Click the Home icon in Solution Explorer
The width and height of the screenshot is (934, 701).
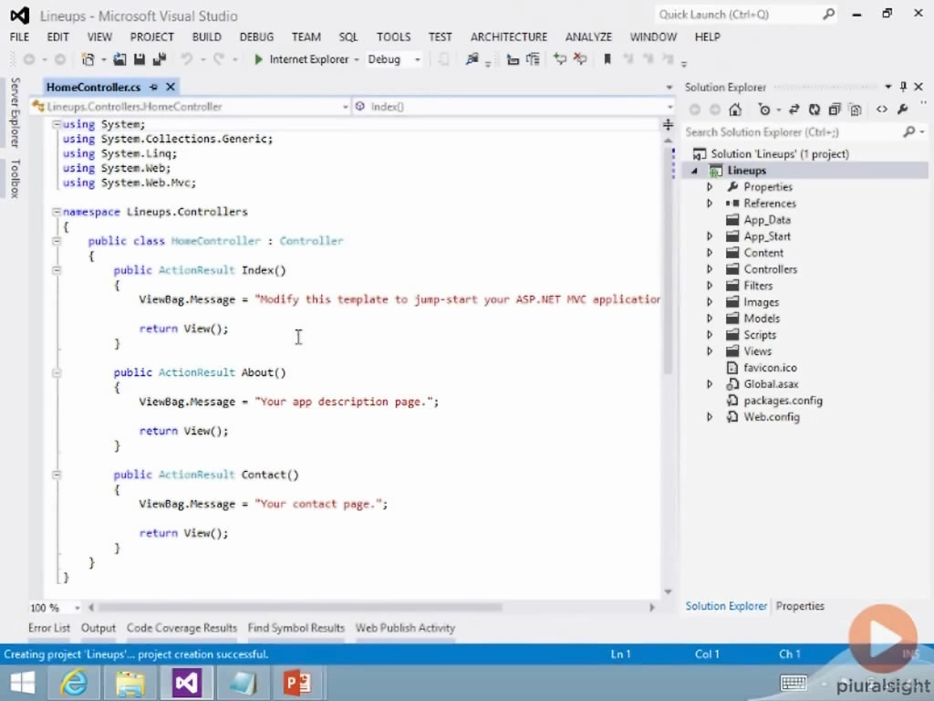[x=735, y=110]
